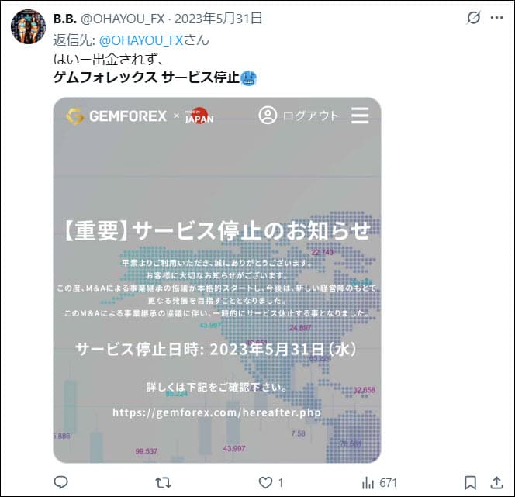Open the three-dot more options menu
Image resolution: width=515 pixels, height=497 pixels.
click(x=496, y=18)
